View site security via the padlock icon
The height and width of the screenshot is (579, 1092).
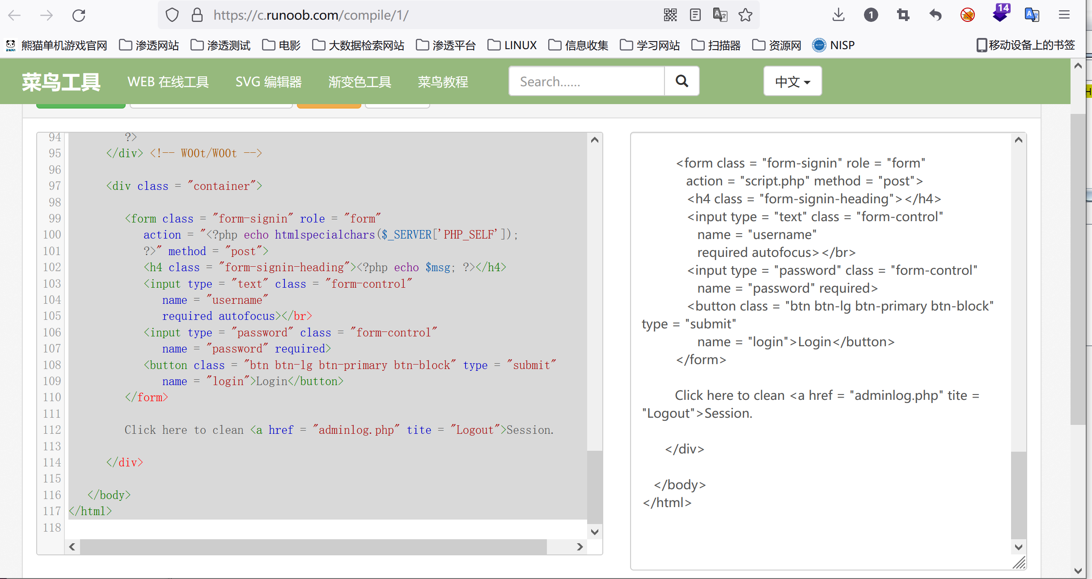197,15
